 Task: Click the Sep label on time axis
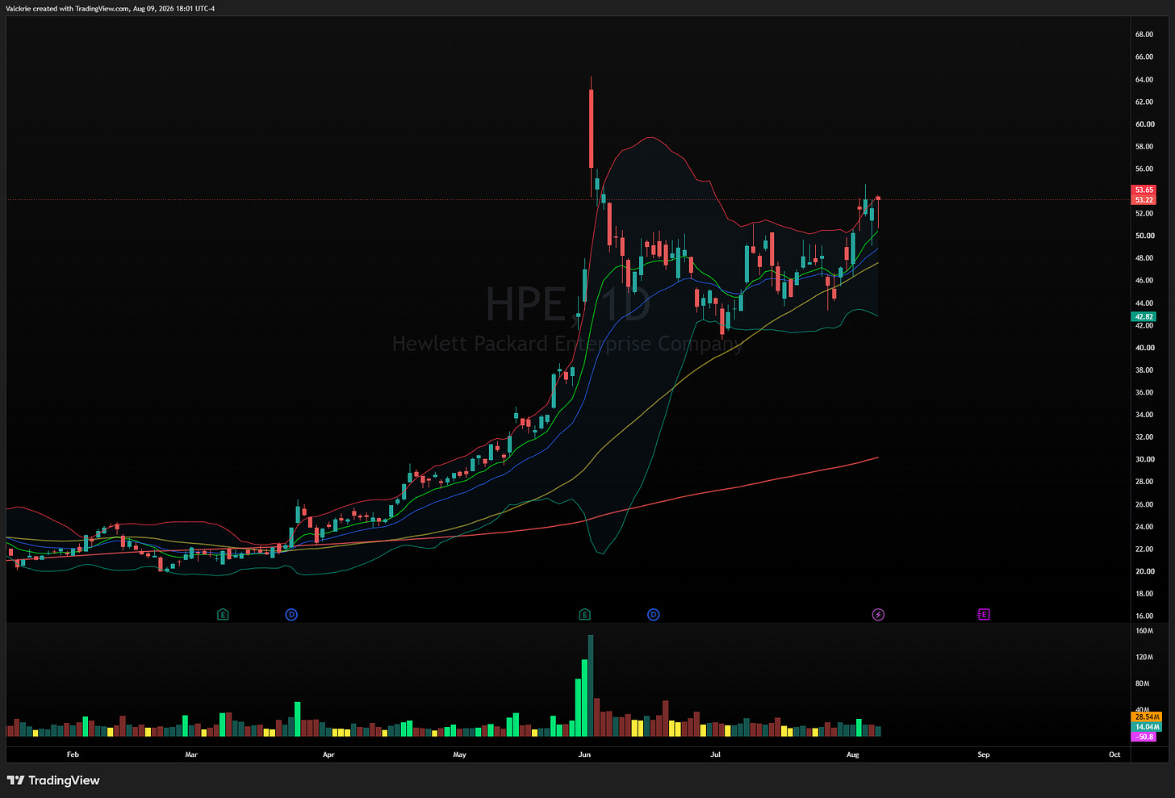pos(984,755)
